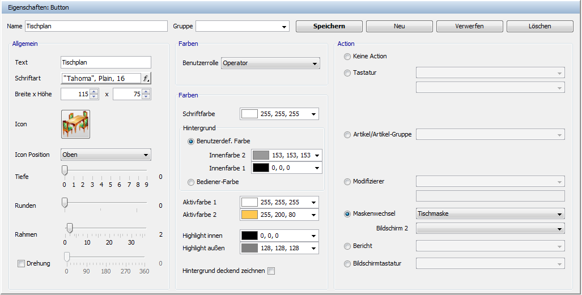Click the Verwerfen button
Image resolution: width=582 pixels, height=295 pixels.
469,26
